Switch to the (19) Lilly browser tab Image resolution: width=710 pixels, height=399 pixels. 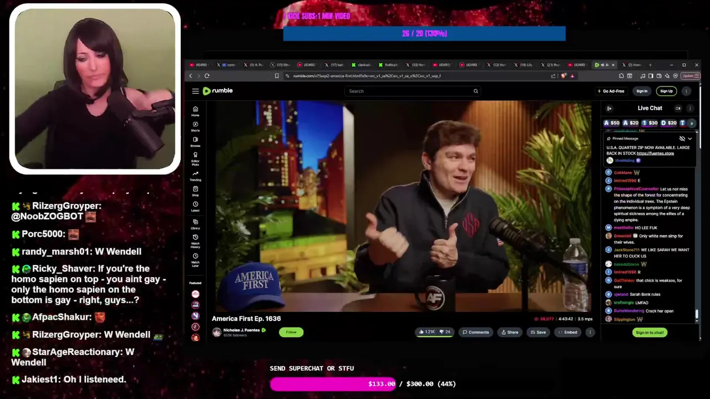pyautogui.click(x=525, y=65)
